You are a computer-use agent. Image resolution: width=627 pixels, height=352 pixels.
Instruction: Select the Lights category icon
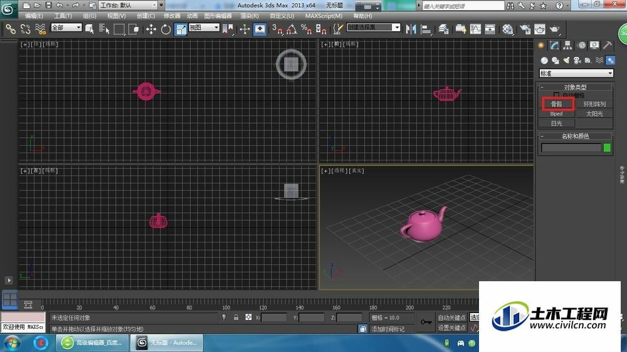tap(566, 60)
